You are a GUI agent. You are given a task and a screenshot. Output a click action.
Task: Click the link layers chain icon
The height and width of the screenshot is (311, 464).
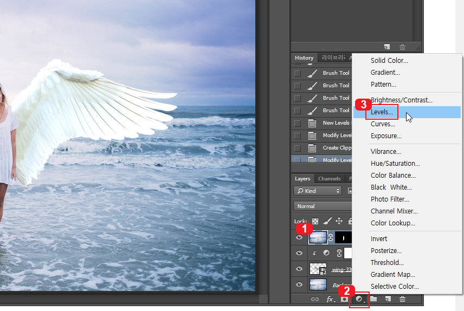point(314,299)
